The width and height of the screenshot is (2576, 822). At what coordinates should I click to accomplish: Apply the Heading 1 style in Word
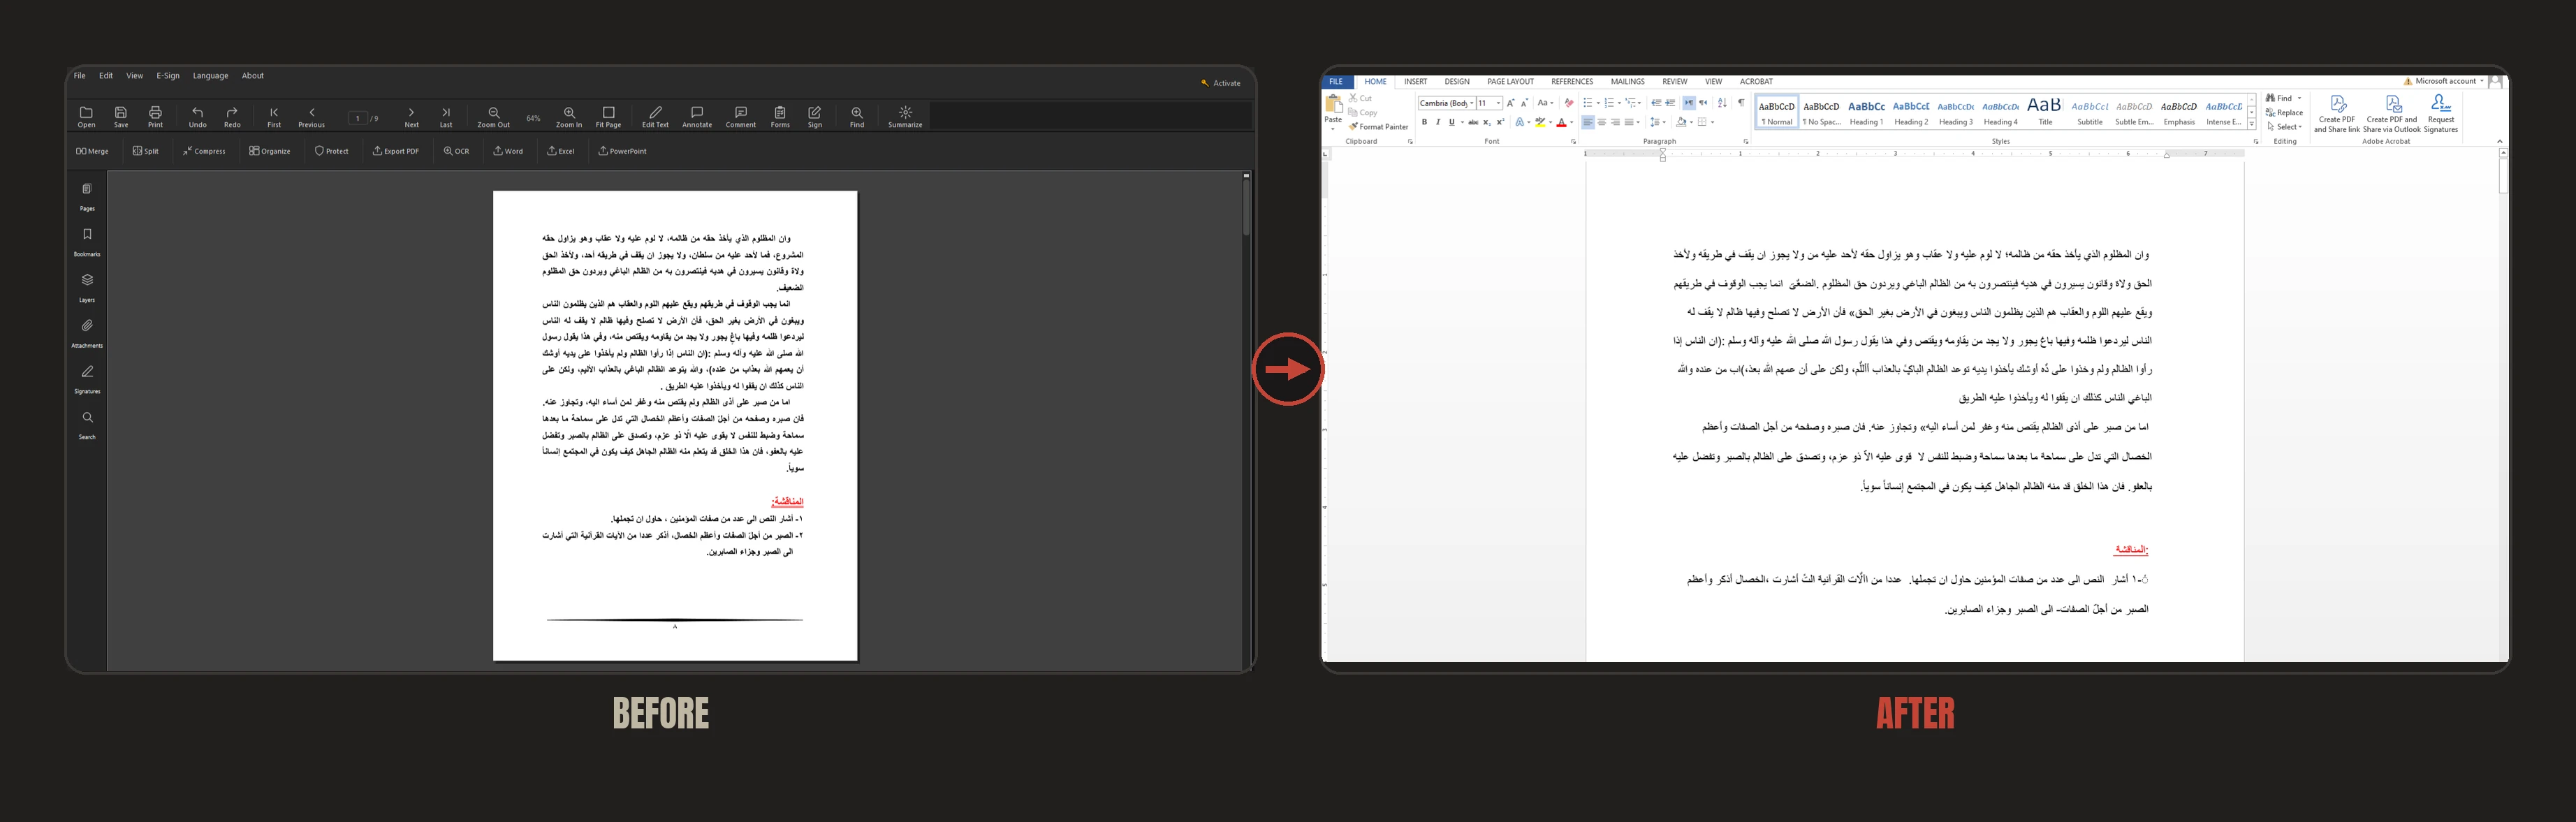1866,111
